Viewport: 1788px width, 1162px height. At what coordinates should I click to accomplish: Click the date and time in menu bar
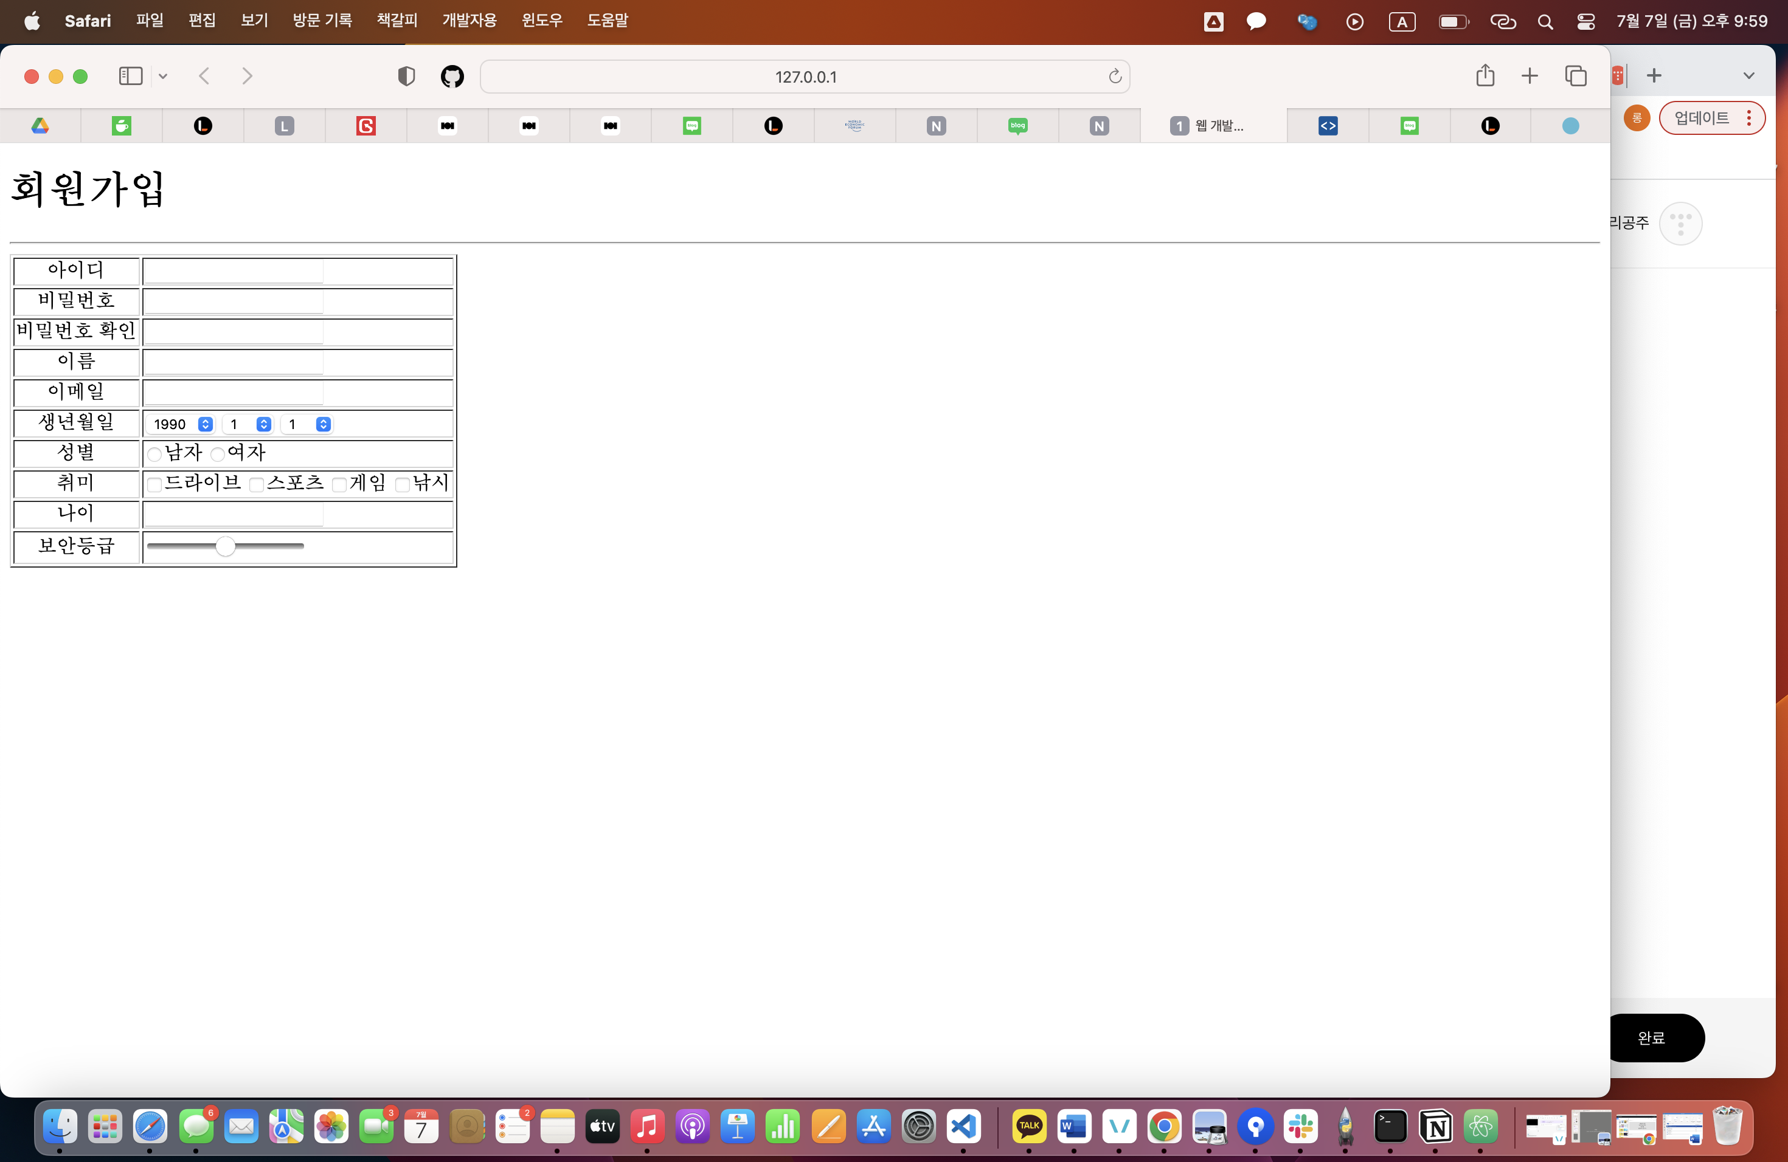pos(1692,21)
